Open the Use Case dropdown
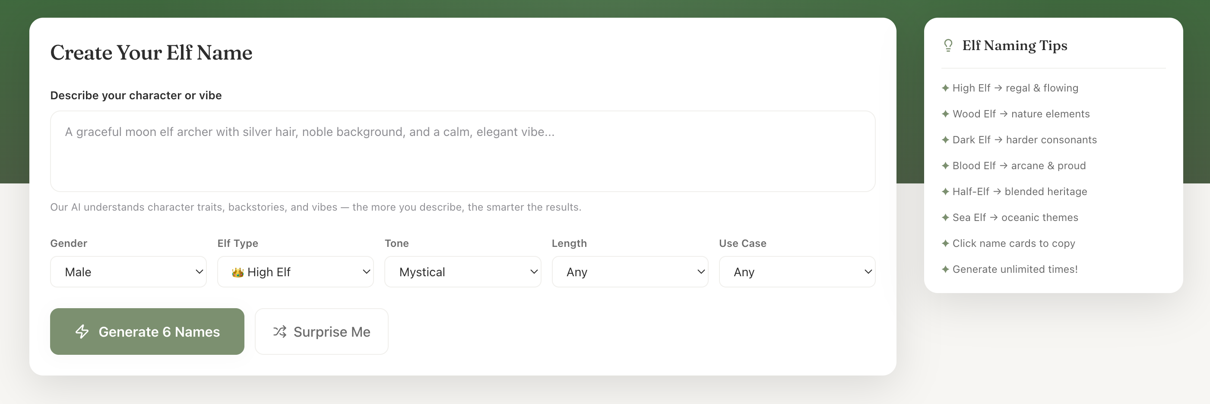Image resolution: width=1210 pixels, height=404 pixels. (x=797, y=271)
